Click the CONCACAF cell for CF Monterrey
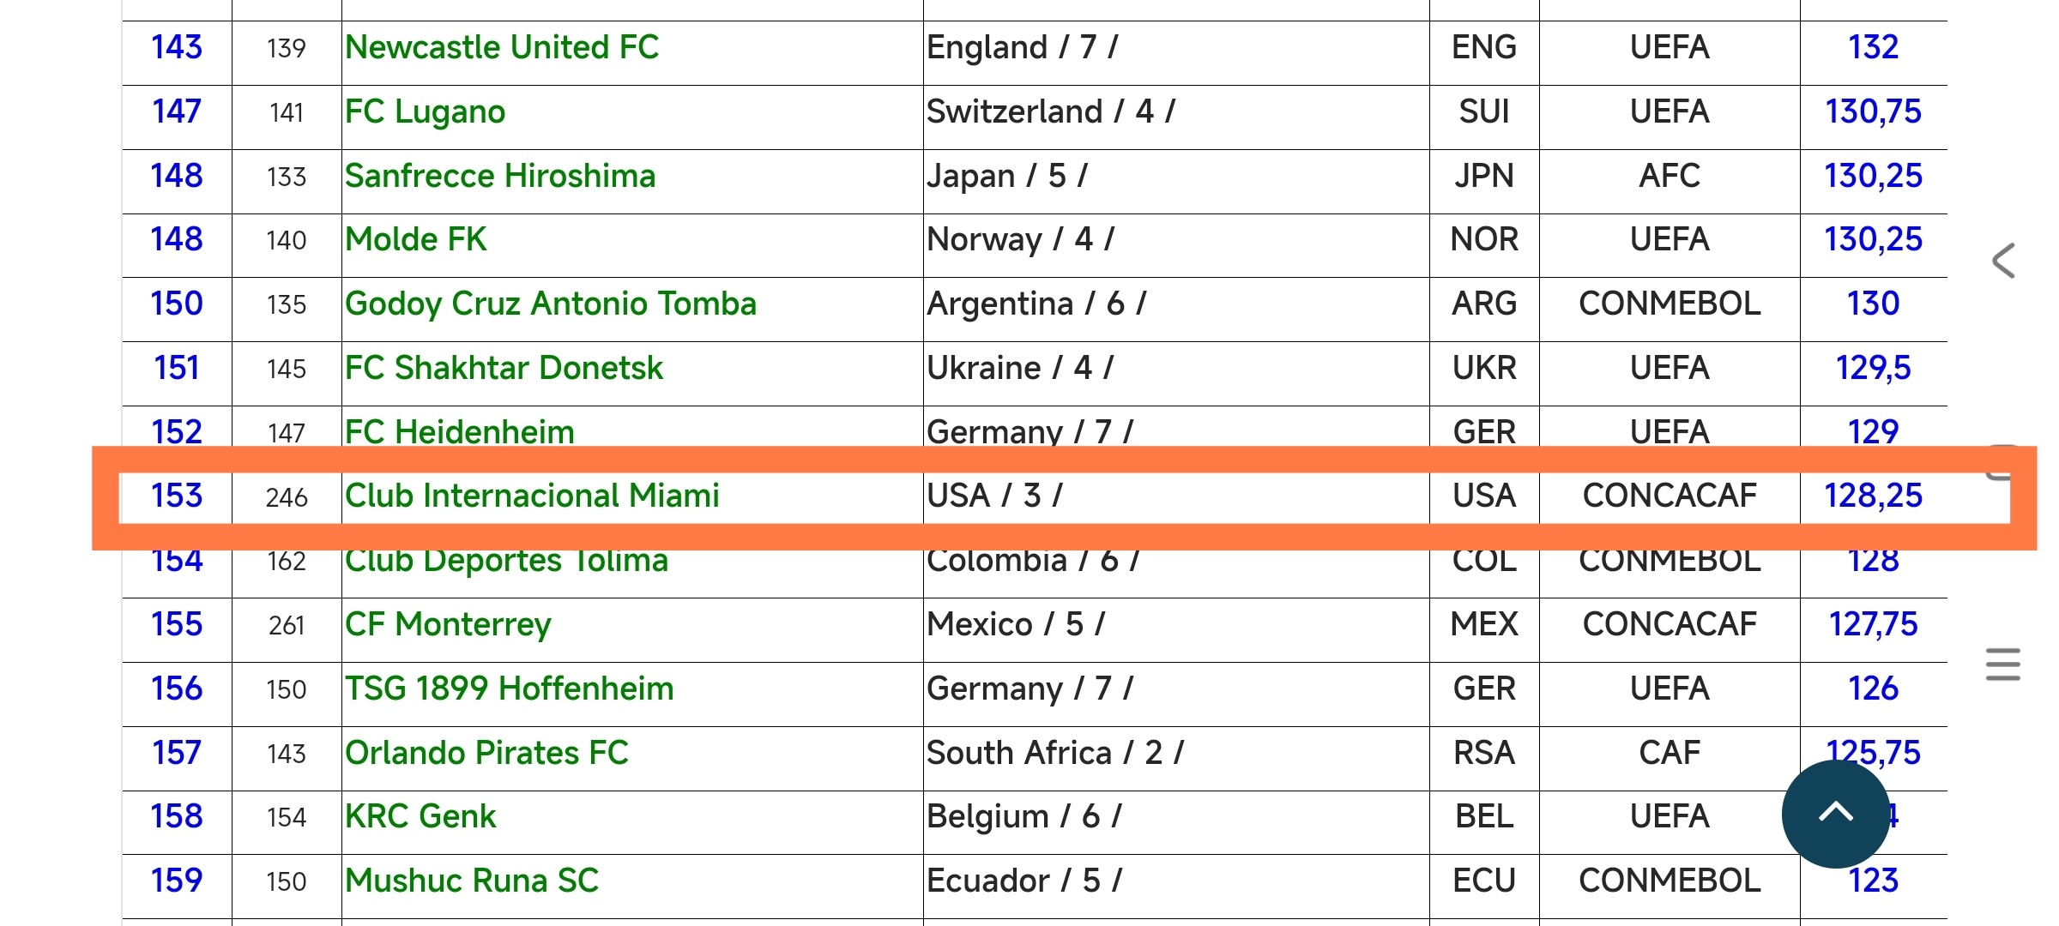 1670,624
